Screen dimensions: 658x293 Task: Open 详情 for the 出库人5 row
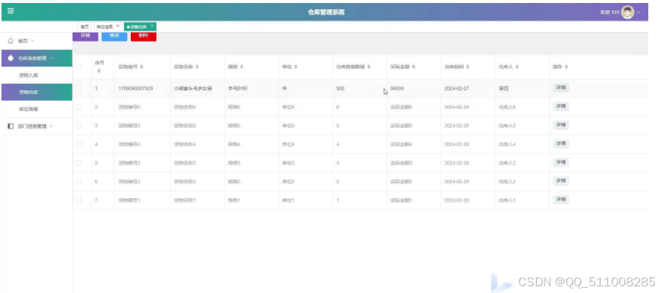[x=561, y=125]
